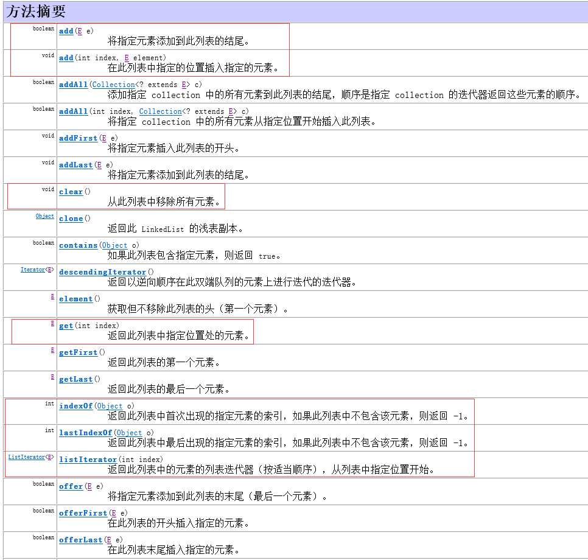Click the description 从此列表中移除所有元素。
Screen dimensions: 588x560
(164, 202)
